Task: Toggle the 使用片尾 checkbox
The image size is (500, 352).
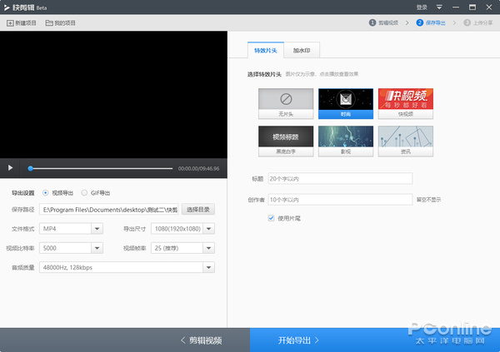Action: [272, 218]
